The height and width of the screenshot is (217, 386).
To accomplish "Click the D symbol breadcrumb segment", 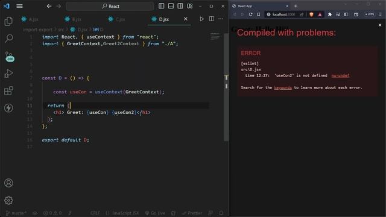I will pyautogui.click(x=98, y=30).
